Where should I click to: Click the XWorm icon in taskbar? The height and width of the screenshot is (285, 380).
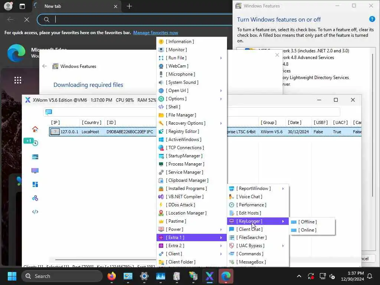click(209, 276)
